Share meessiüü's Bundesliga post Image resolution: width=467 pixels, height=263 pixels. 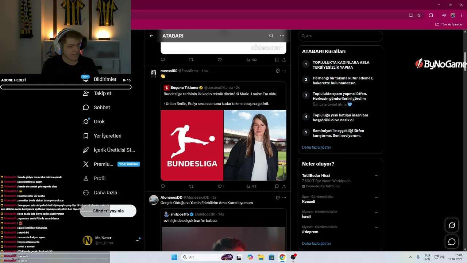tap(284, 186)
